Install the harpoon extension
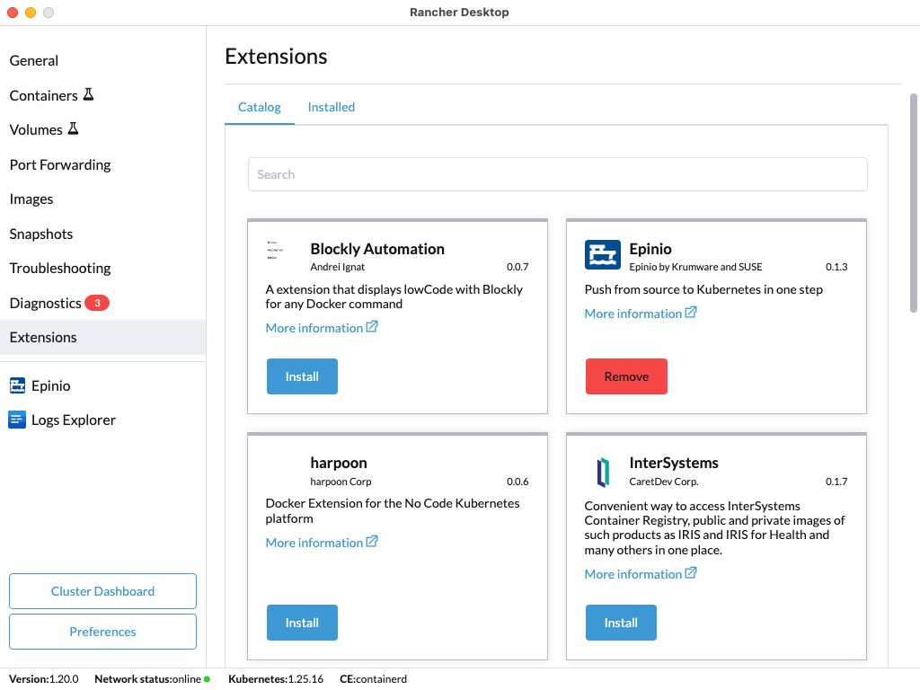 click(302, 623)
